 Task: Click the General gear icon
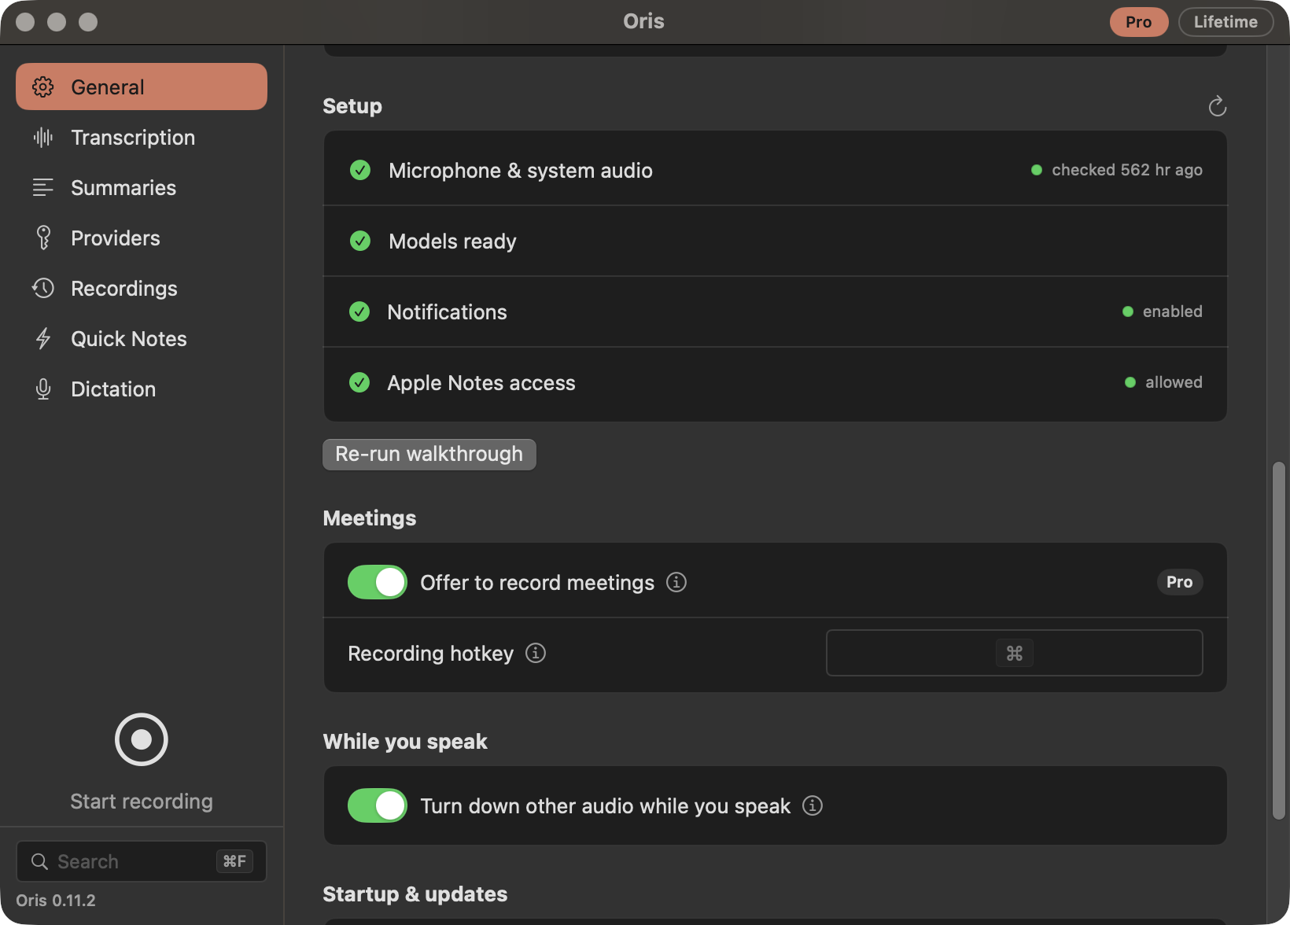tap(43, 87)
